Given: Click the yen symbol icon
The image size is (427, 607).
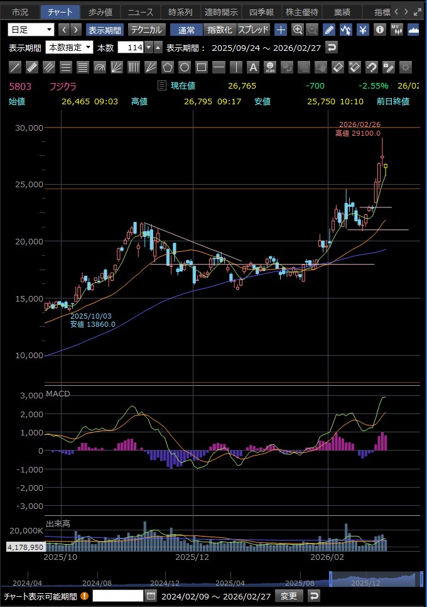Looking at the screenshot, I should [363, 30].
